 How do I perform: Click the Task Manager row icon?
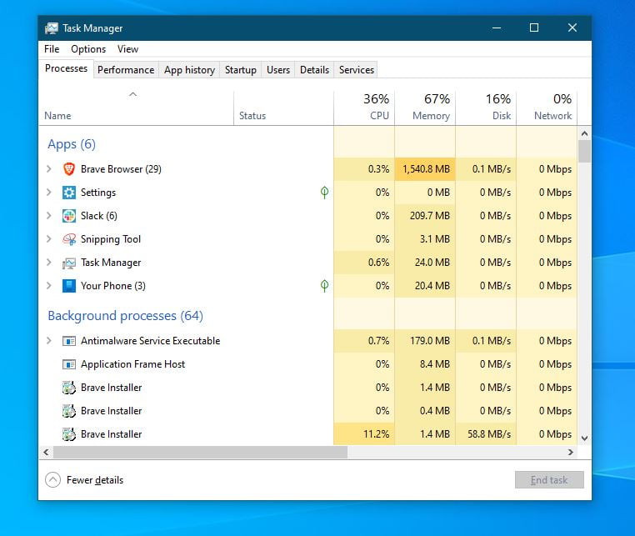(x=69, y=263)
